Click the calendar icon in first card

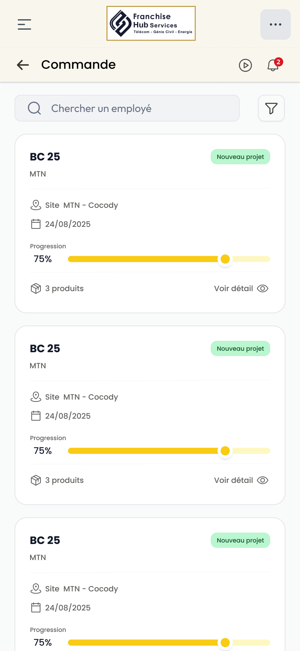[35, 224]
